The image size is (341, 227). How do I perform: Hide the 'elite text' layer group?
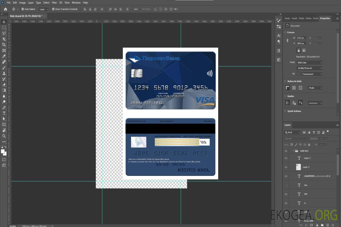[x=286, y=151]
